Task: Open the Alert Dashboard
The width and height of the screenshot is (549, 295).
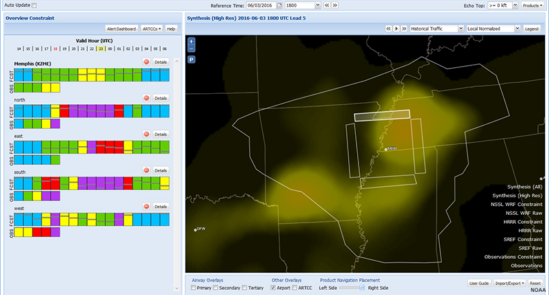Action: click(121, 28)
